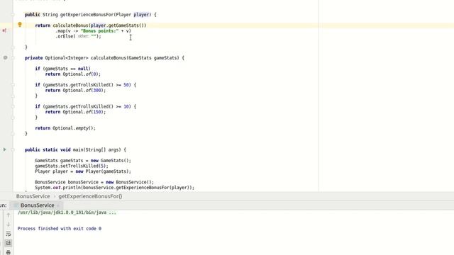
Task: Click the print icon in Run panel
Action: [9, 252]
